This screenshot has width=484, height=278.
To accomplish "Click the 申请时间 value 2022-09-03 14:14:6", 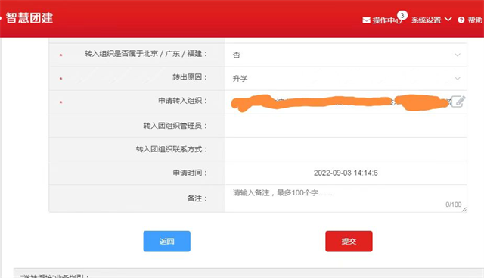I will click(x=346, y=173).
